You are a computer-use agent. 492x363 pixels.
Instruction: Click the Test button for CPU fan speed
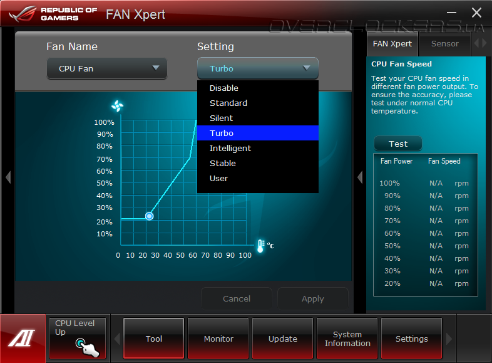(398, 144)
